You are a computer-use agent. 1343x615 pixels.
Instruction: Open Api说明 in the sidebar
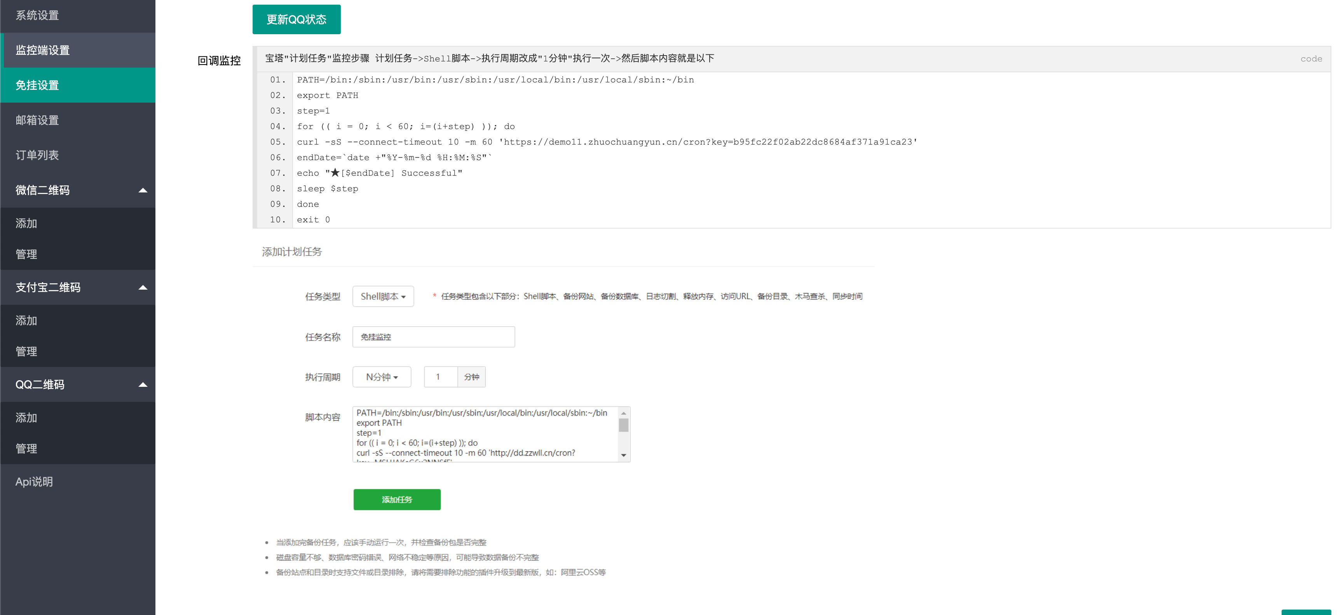[x=78, y=481]
